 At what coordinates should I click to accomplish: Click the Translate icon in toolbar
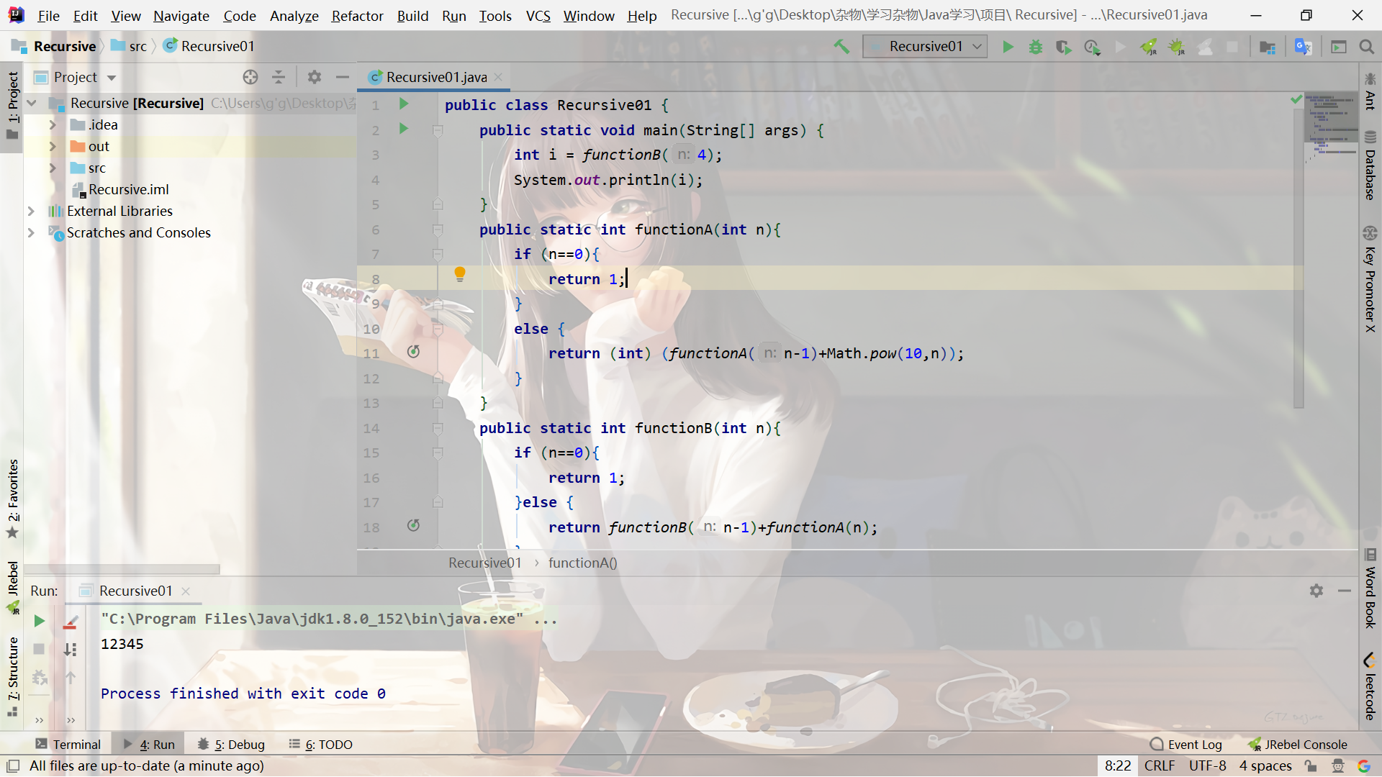click(x=1303, y=47)
